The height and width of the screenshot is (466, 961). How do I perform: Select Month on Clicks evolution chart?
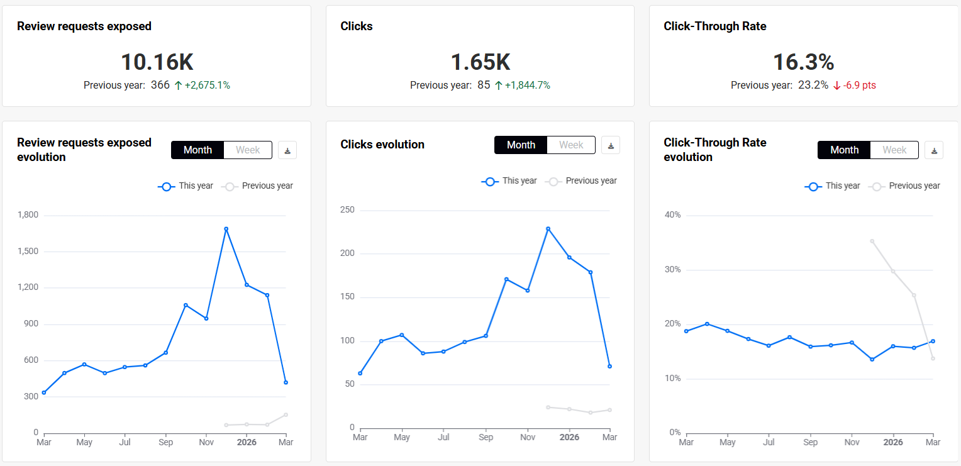click(521, 145)
